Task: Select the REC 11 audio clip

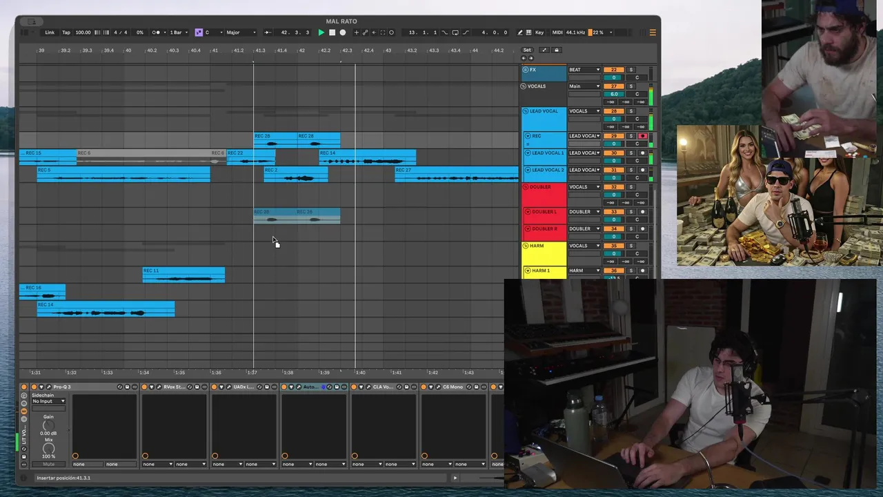Action: tap(183, 275)
